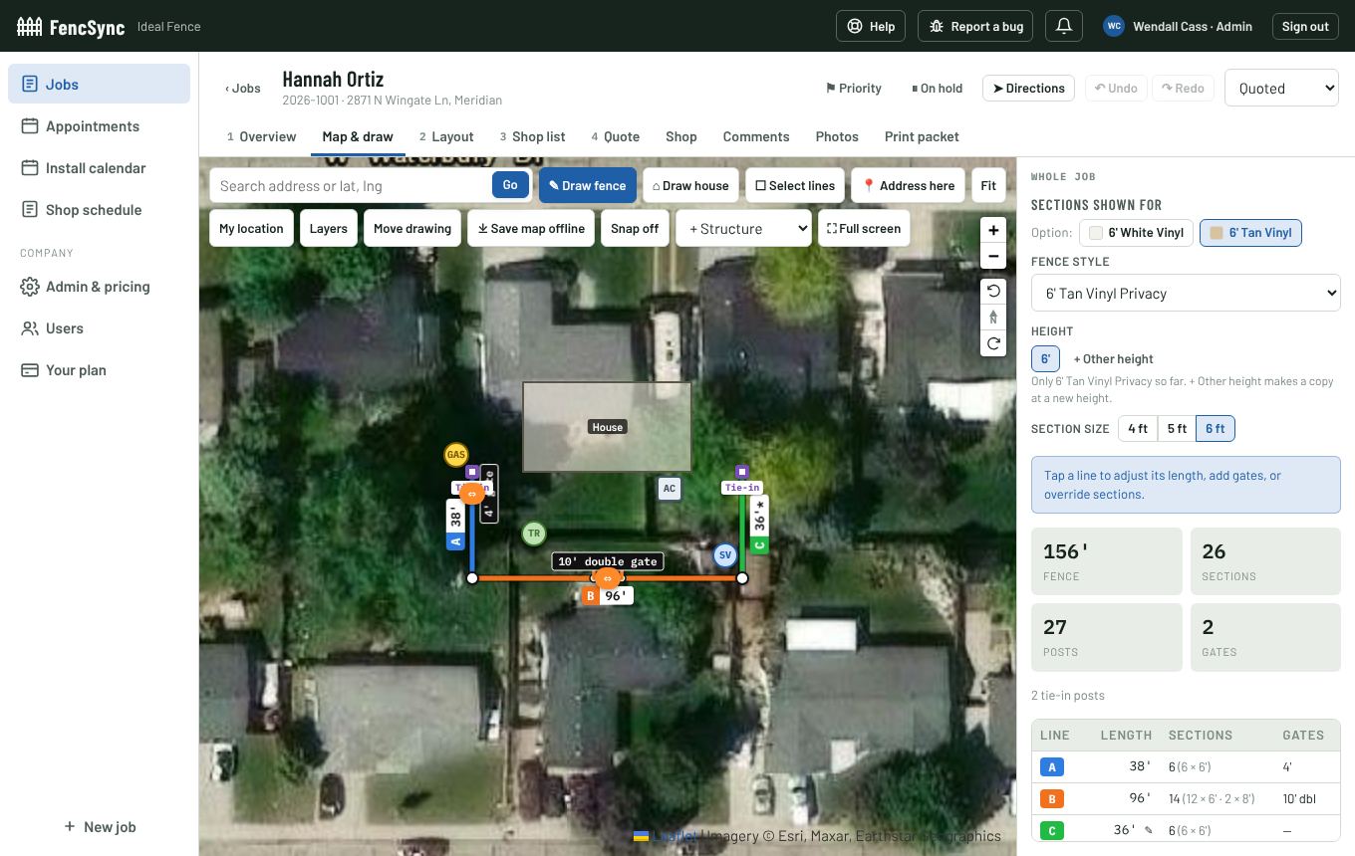Select the 6' Tan Vinyl option swatch
This screenshot has width=1355, height=856.
tap(1250, 233)
